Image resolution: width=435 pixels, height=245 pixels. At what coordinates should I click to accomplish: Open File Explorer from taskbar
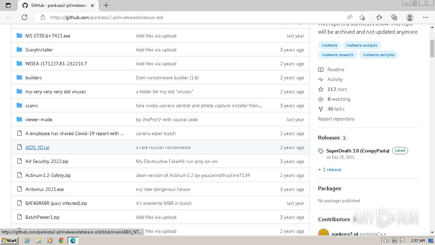(x=38, y=241)
